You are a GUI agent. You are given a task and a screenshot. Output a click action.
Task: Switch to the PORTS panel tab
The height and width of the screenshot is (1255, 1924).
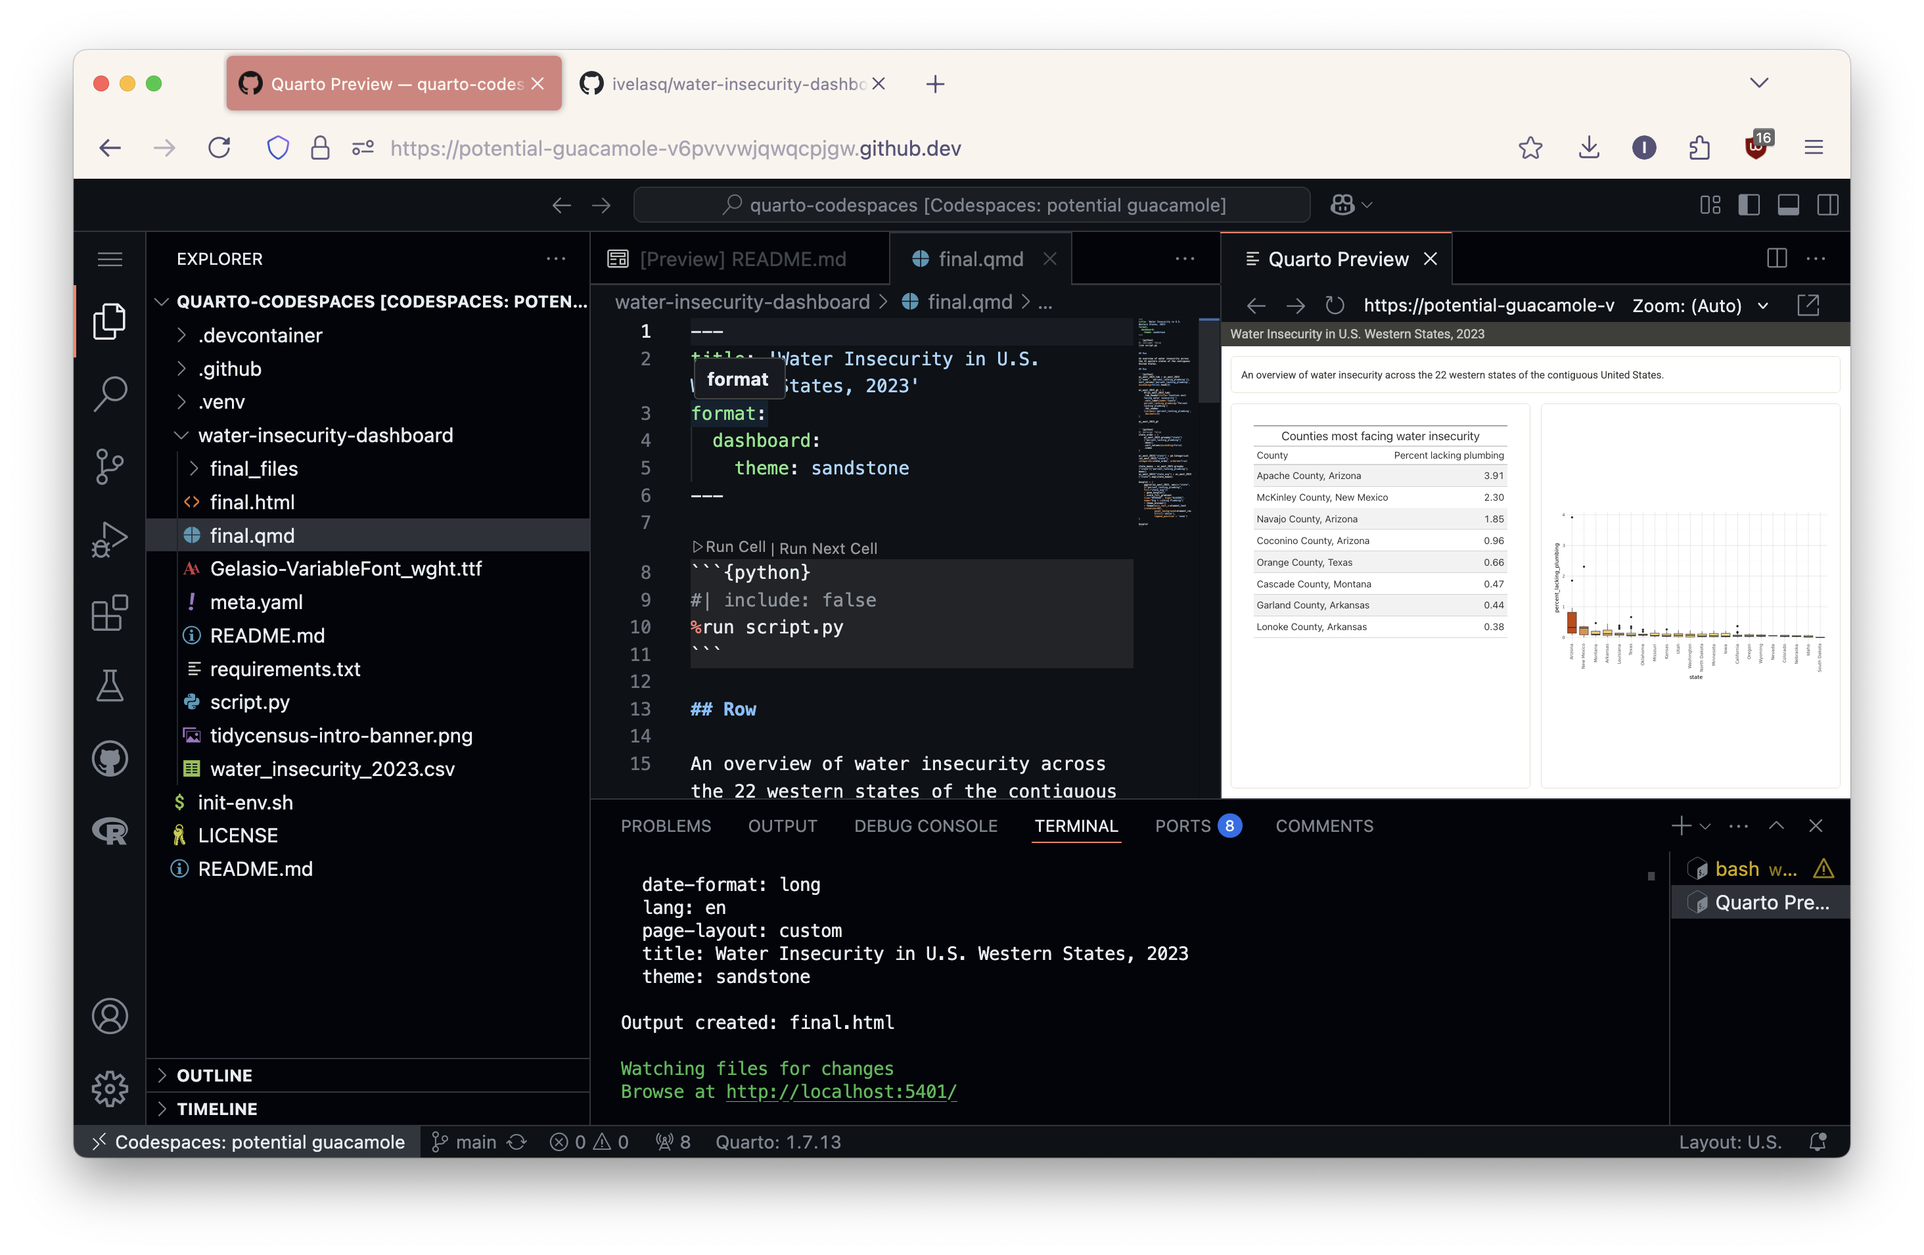click(x=1183, y=826)
